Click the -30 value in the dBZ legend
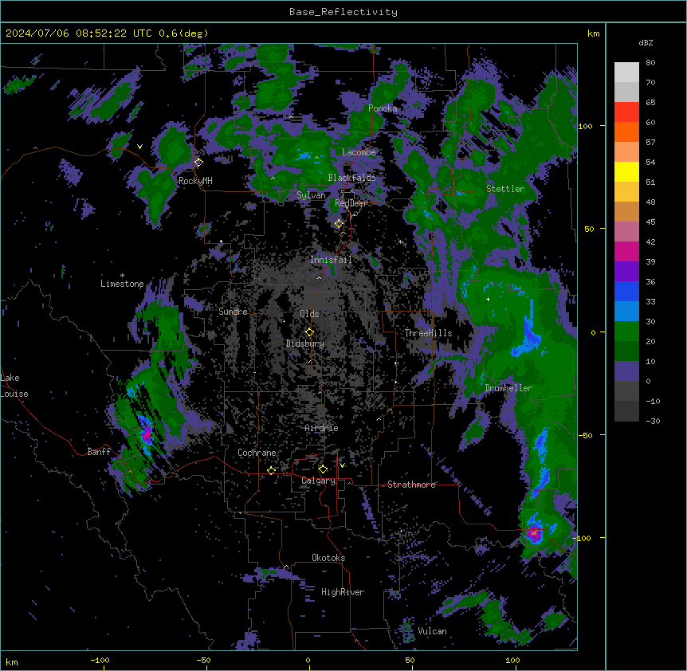Viewport: 687px width, 671px height. click(653, 421)
